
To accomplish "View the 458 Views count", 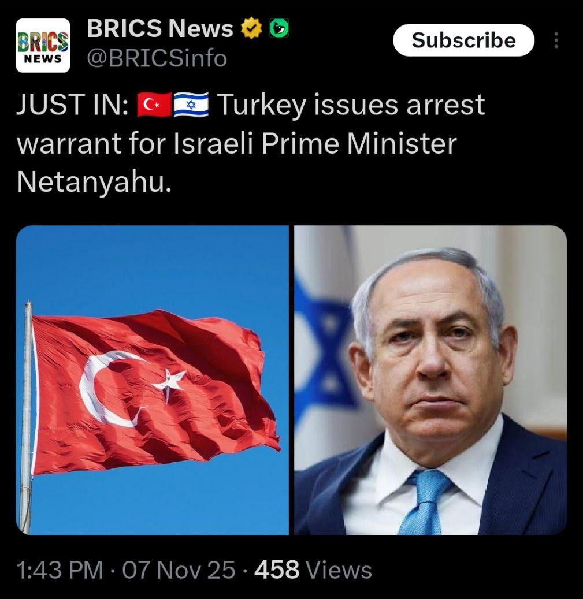I will click(x=313, y=570).
